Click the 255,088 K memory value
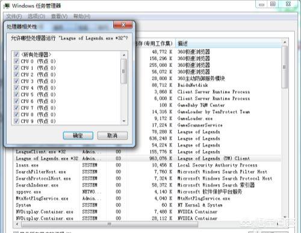 click(x=161, y=65)
